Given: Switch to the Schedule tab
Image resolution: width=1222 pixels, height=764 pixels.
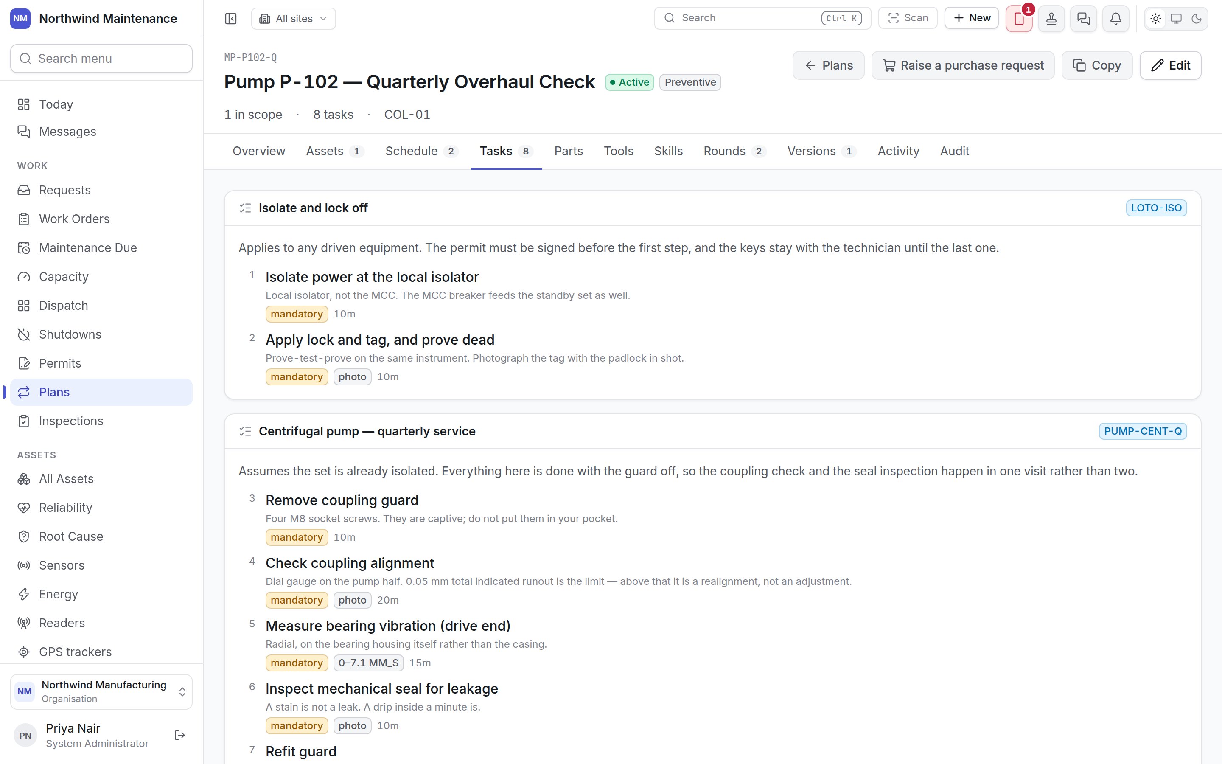Looking at the screenshot, I should [421, 151].
